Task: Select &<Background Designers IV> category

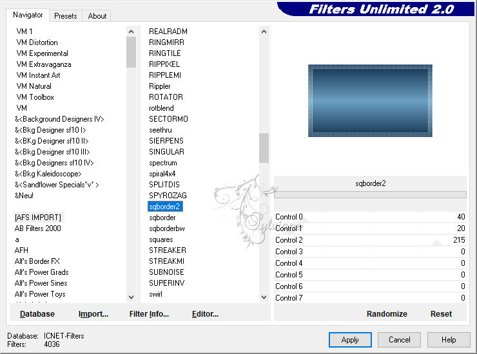Action: pos(59,119)
